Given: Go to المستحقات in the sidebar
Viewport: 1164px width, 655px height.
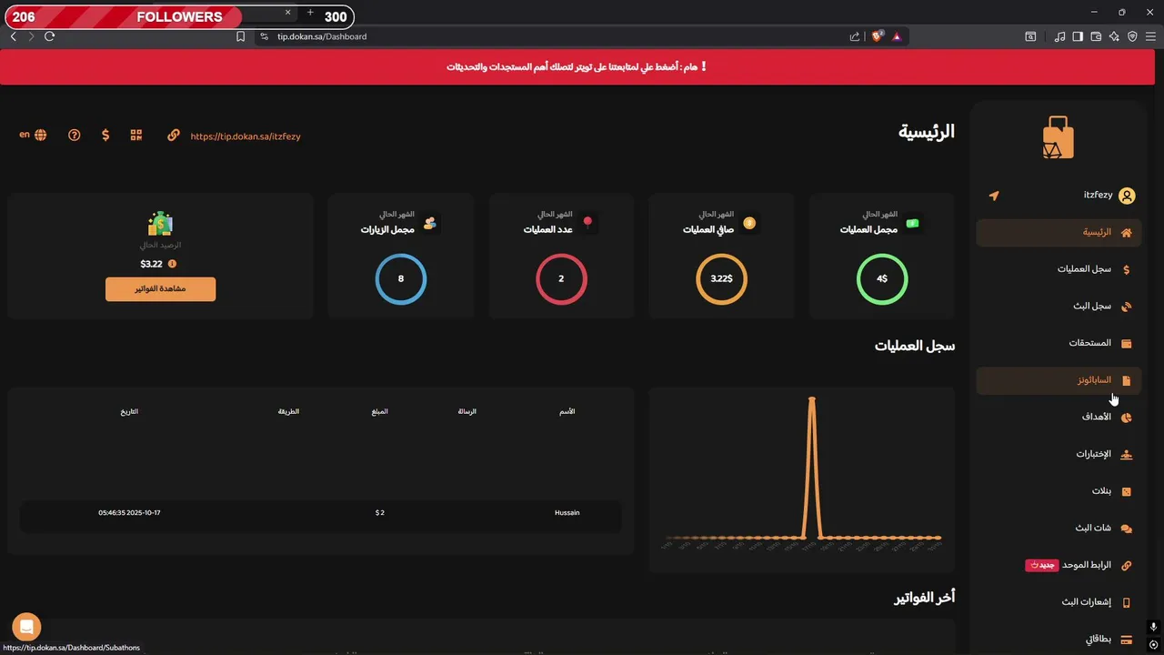Looking at the screenshot, I should pyautogui.click(x=1058, y=343).
